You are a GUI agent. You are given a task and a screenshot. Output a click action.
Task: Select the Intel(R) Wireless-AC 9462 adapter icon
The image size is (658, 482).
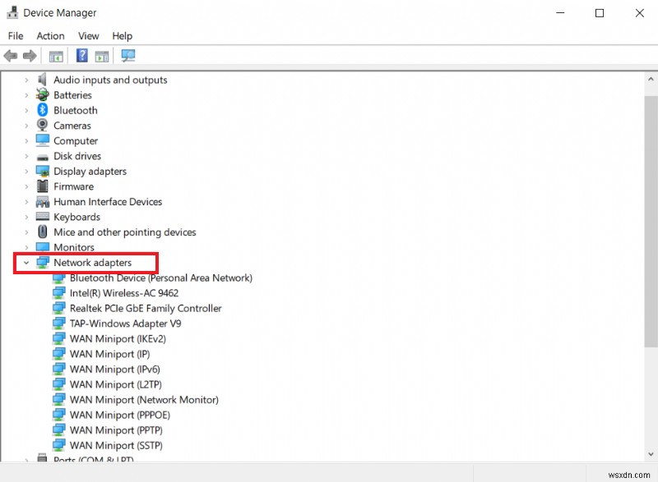[59, 292]
